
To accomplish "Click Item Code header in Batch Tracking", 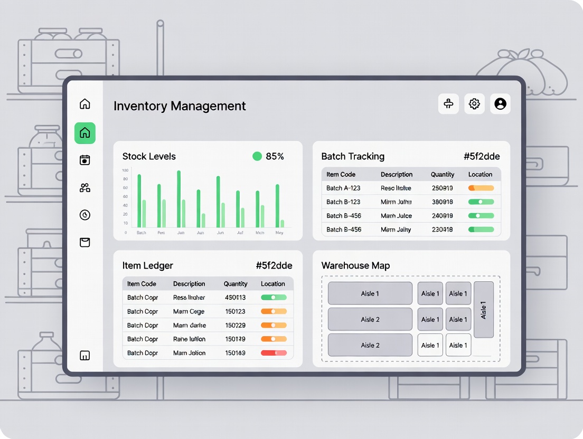I will 341,175.
